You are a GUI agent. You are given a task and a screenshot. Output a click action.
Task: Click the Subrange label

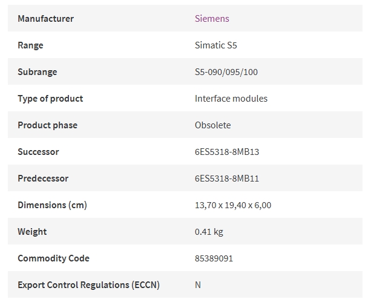coord(38,71)
